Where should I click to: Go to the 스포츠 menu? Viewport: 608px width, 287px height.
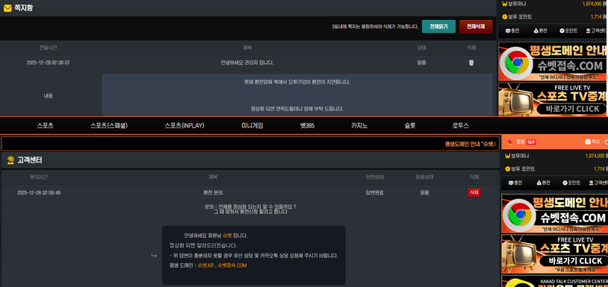[x=46, y=126]
